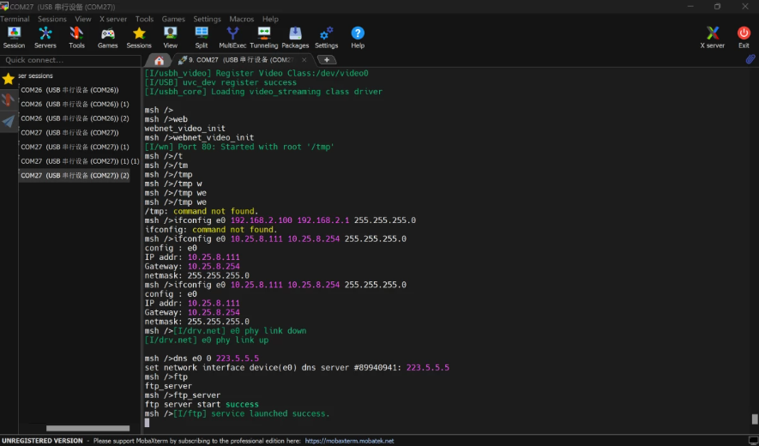Click the 'msh />dns e0 0 223.5.5.5' line

coord(202,359)
